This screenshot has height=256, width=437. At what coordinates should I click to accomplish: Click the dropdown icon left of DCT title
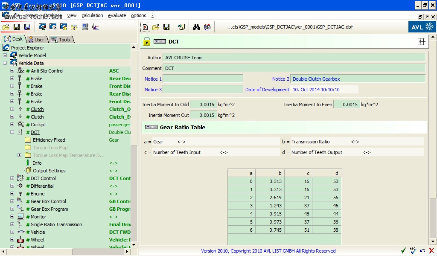pyautogui.click(x=160, y=41)
